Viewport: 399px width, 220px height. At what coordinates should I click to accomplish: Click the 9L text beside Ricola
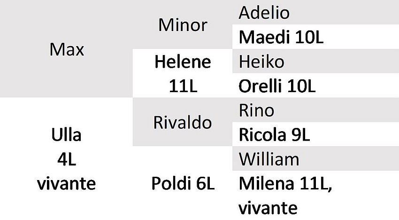point(299,135)
